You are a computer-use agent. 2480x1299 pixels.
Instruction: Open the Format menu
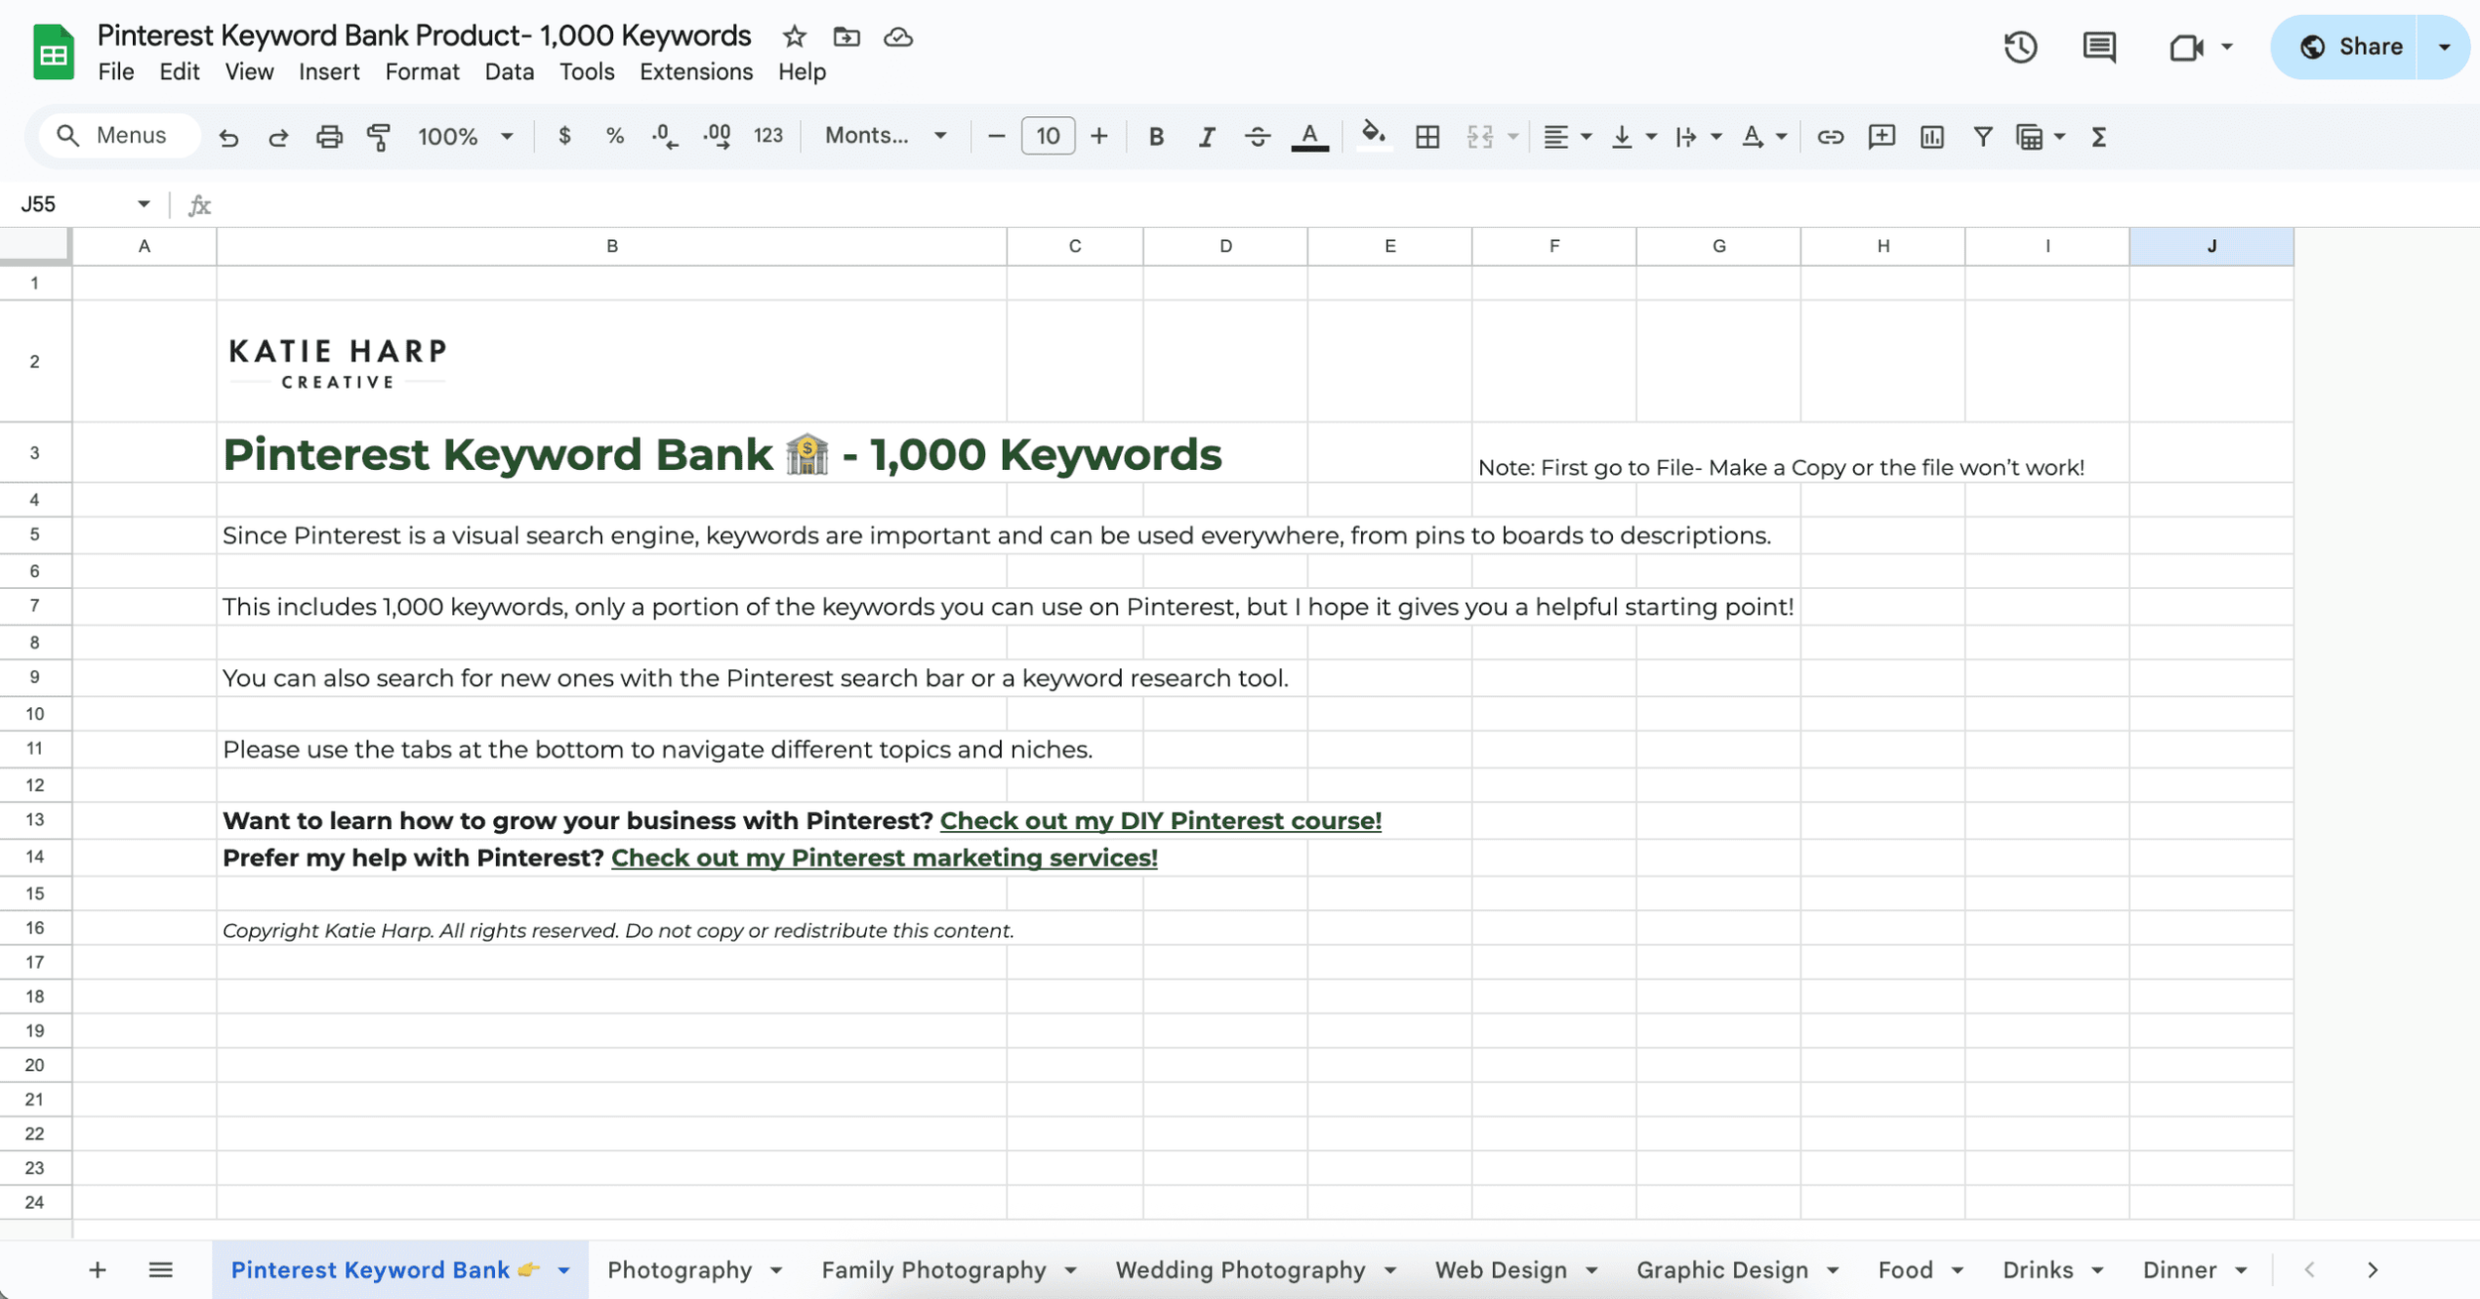pos(423,71)
